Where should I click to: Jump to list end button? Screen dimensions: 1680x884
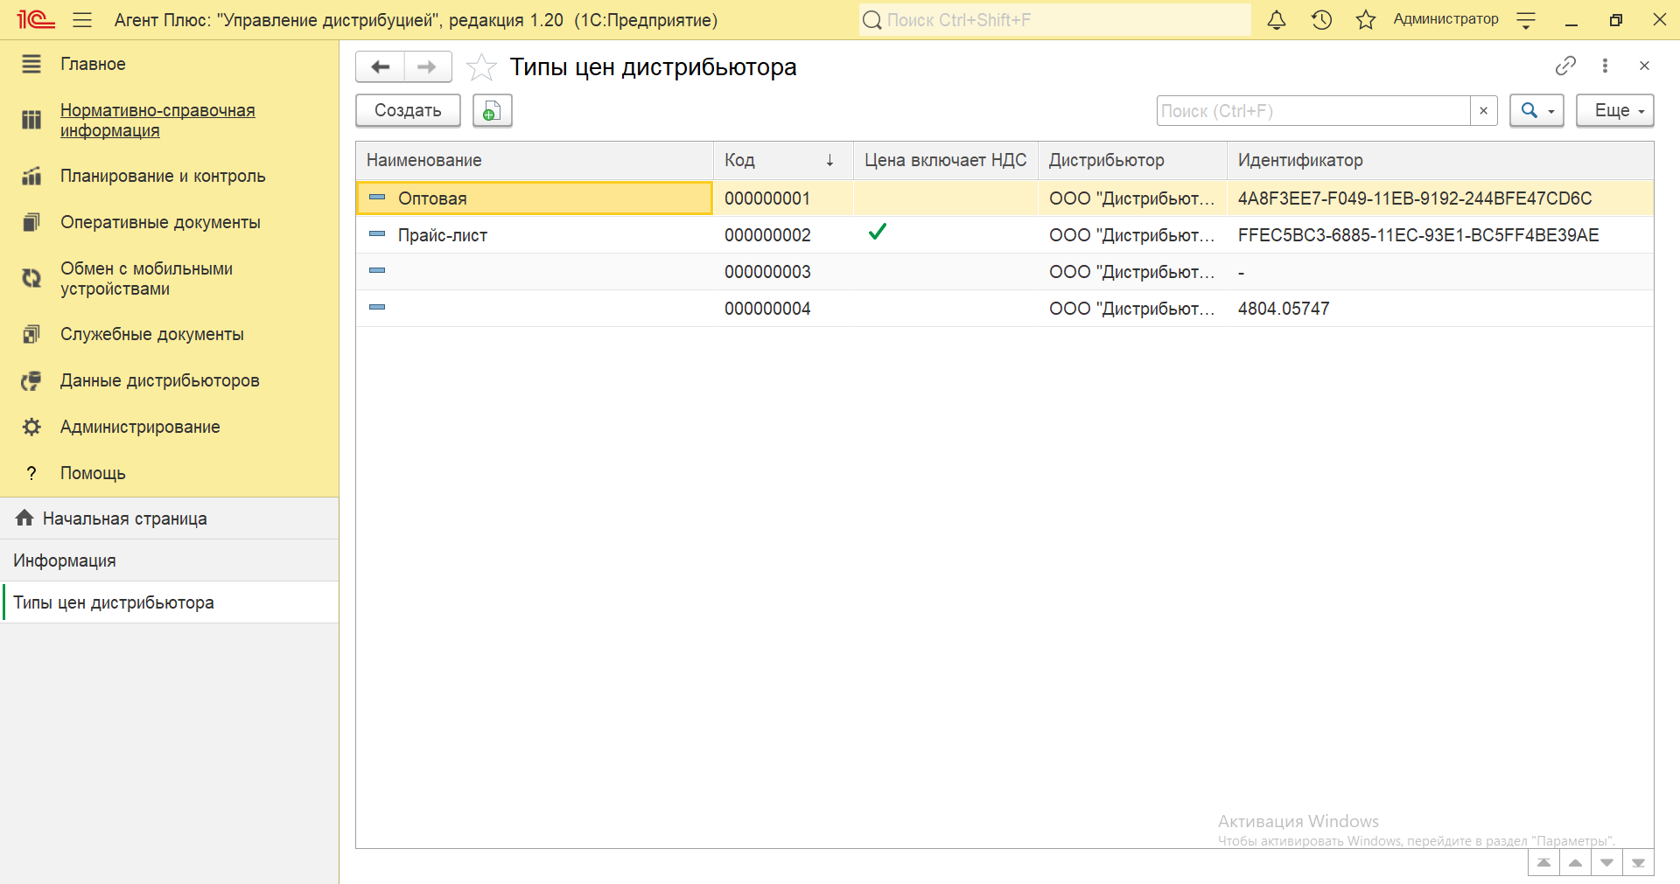tap(1638, 863)
